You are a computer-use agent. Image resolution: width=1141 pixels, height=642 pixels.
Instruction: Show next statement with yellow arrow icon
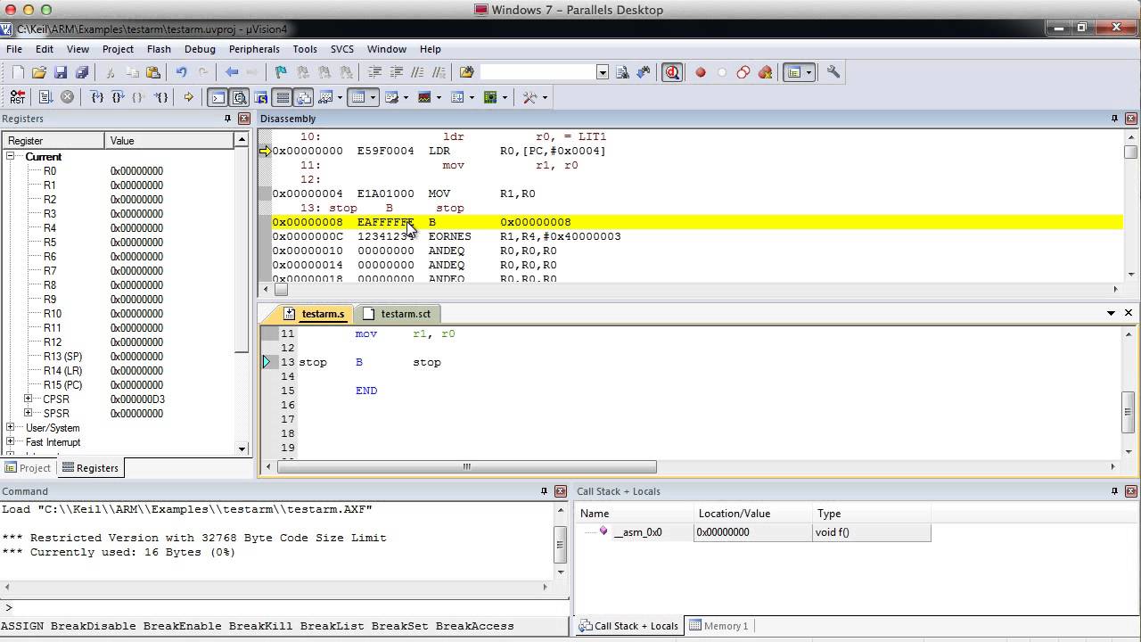click(x=188, y=97)
